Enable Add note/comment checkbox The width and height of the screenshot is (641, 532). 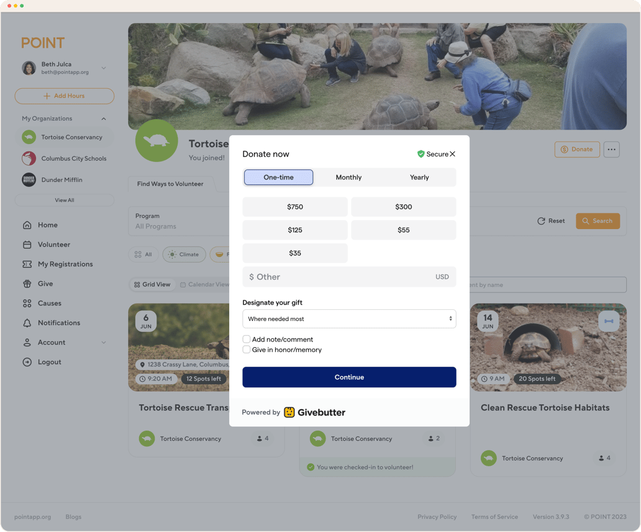point(247,340)
